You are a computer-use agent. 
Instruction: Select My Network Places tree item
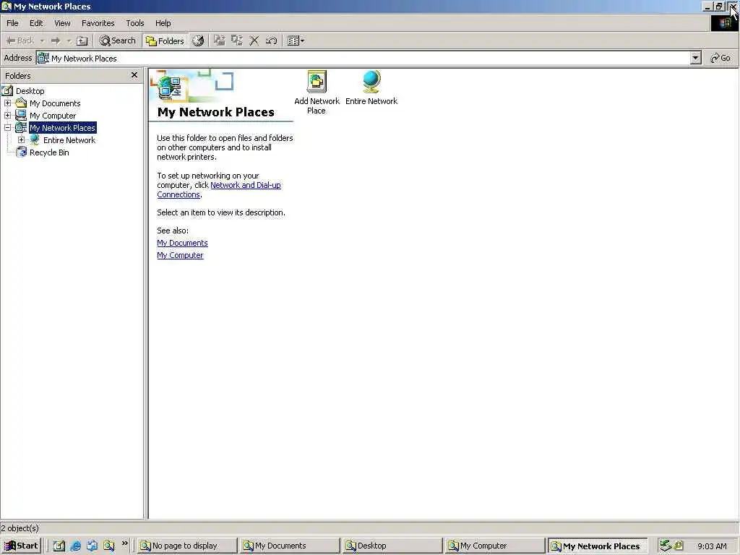pyautogui.click(x=63, y=128)
